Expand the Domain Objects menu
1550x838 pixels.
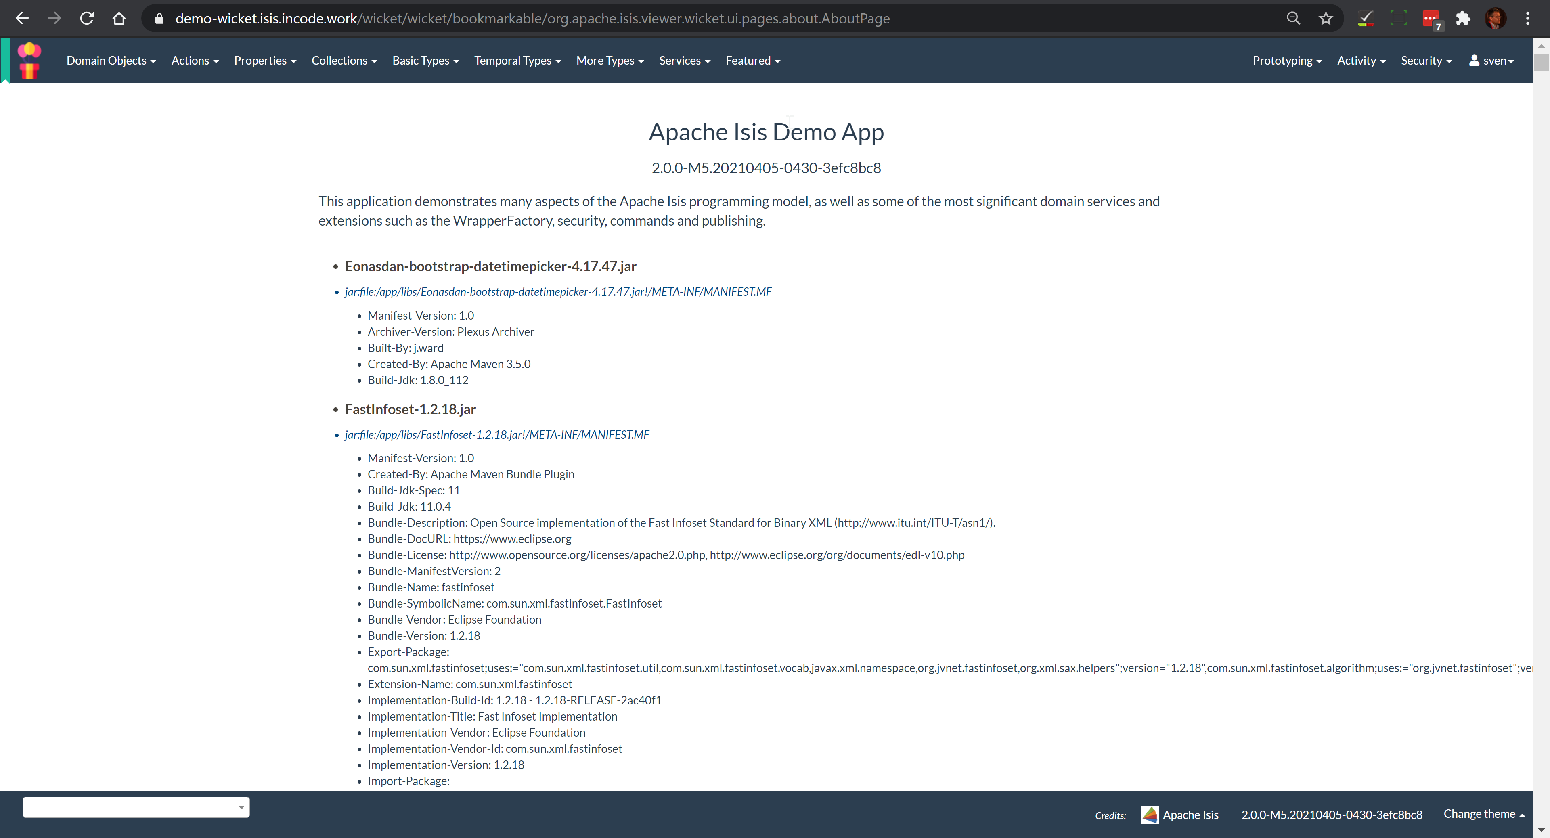pos(111,61)
